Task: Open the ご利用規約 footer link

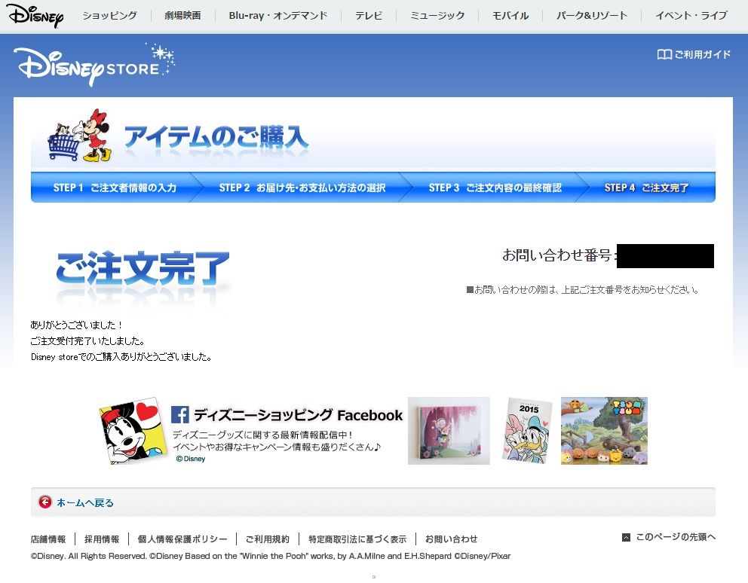Action: click(x=267, y=539)
